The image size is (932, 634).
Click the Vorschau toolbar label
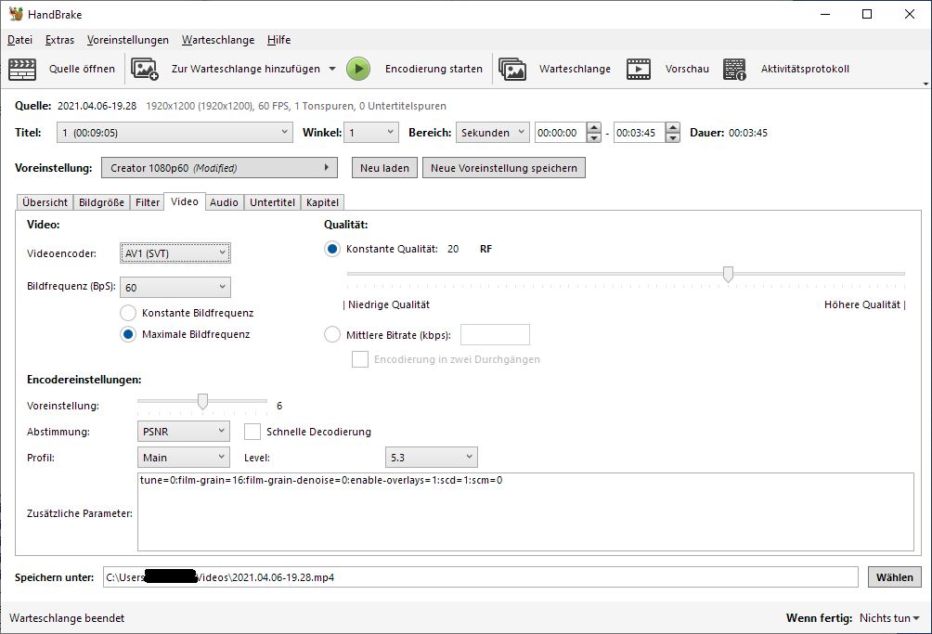tap(687, 69)
